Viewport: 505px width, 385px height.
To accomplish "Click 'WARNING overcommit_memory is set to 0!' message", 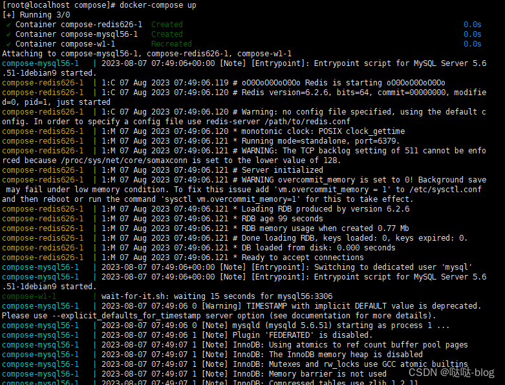I will click(328, 180).
